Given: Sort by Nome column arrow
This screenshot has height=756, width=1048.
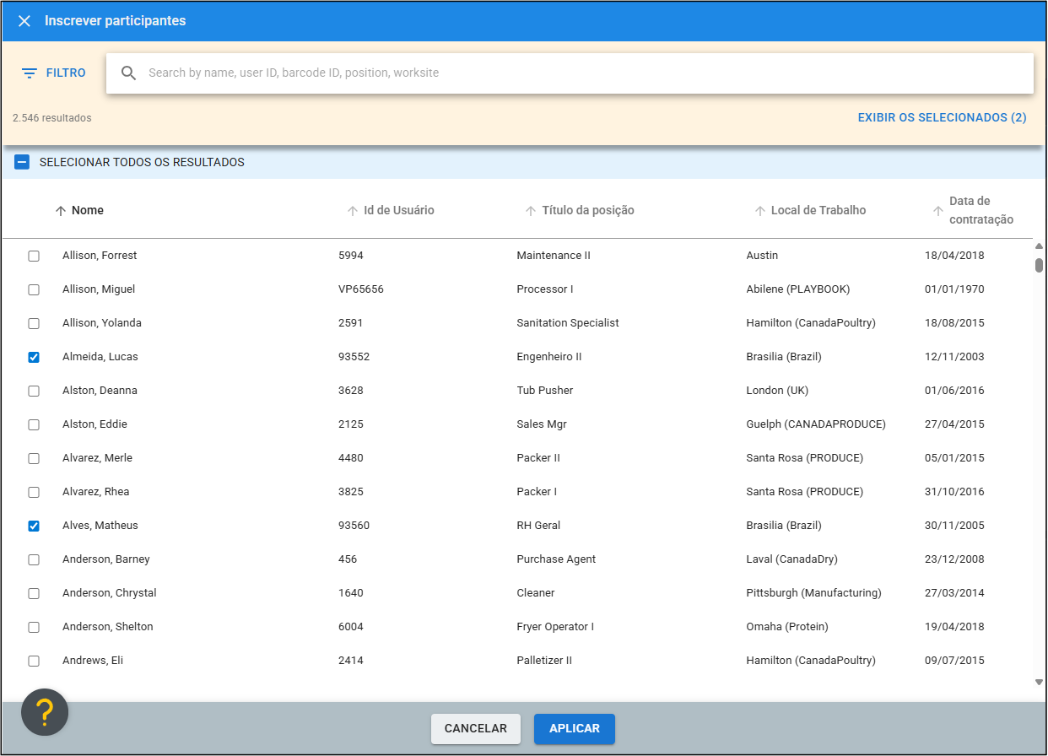Looking at the screenshot, I should point(60,211).
